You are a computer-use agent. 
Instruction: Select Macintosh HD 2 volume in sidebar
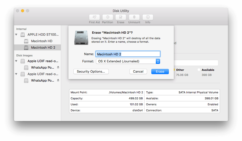point(43,47)
